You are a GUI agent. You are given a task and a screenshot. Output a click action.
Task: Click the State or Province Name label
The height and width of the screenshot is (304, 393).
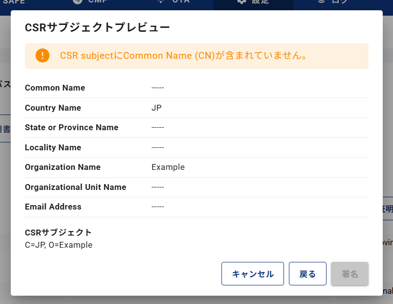point(71,127)
